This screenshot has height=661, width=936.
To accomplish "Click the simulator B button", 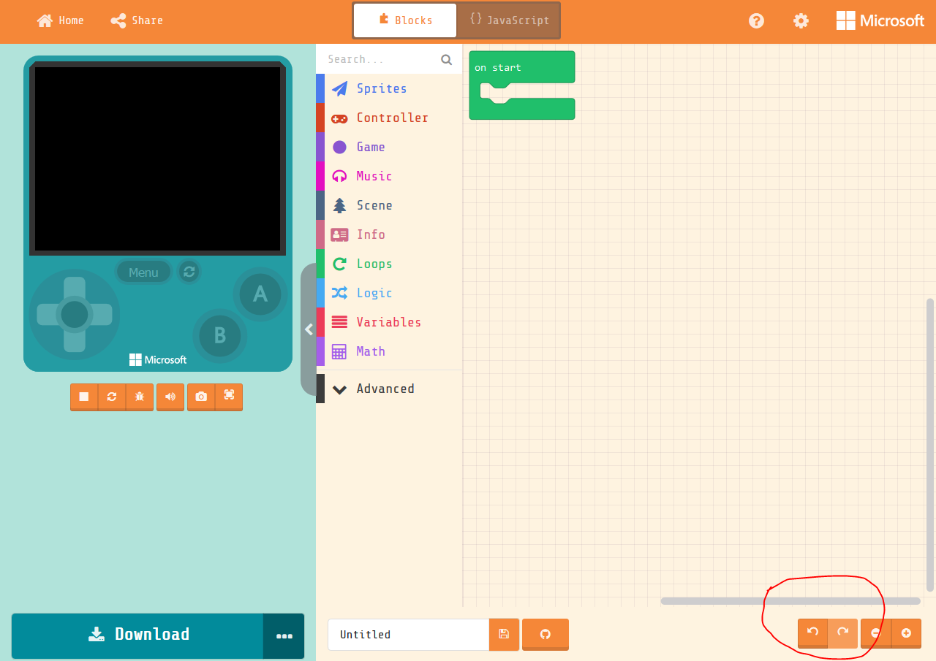I will [x=219, y=336].
